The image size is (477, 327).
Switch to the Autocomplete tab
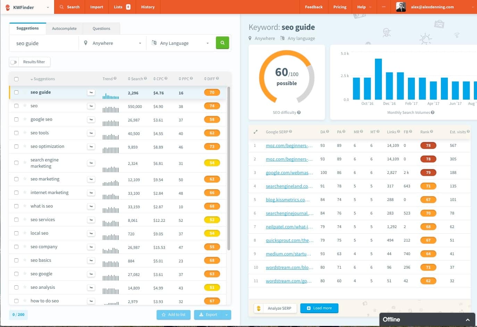[64, 28]
